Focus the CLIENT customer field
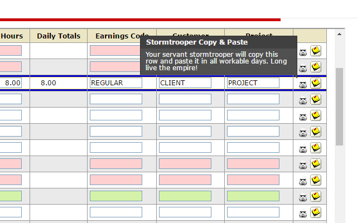 click(x=185, y=83)
